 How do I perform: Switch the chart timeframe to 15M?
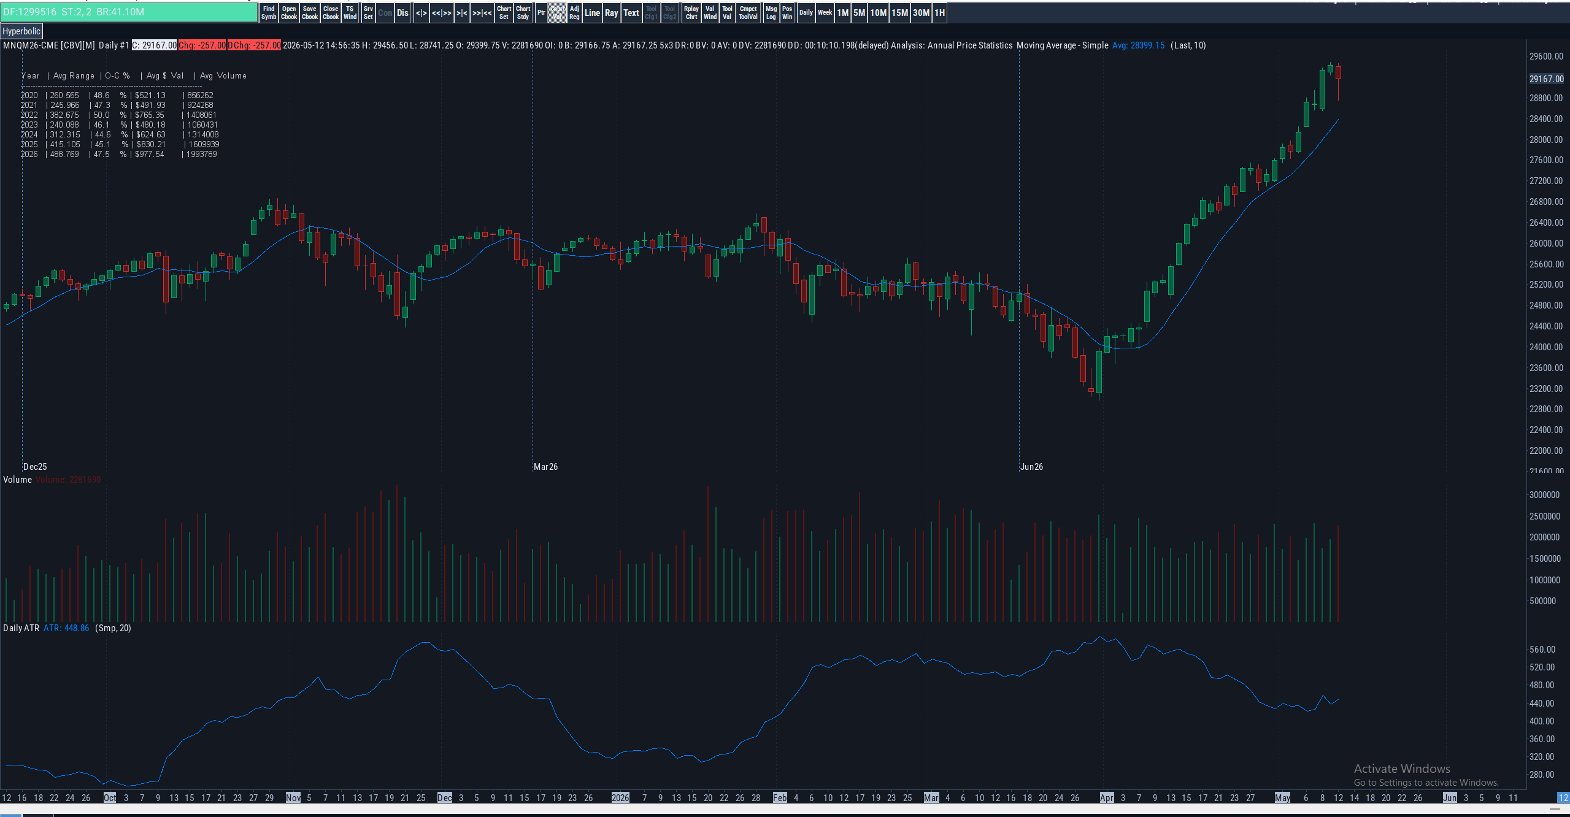899,13
